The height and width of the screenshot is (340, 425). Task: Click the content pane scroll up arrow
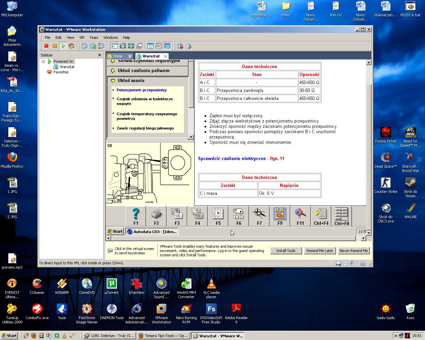coord(369,62)
